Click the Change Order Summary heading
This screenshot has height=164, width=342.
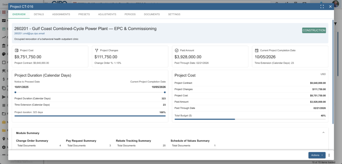coord(32,141)
